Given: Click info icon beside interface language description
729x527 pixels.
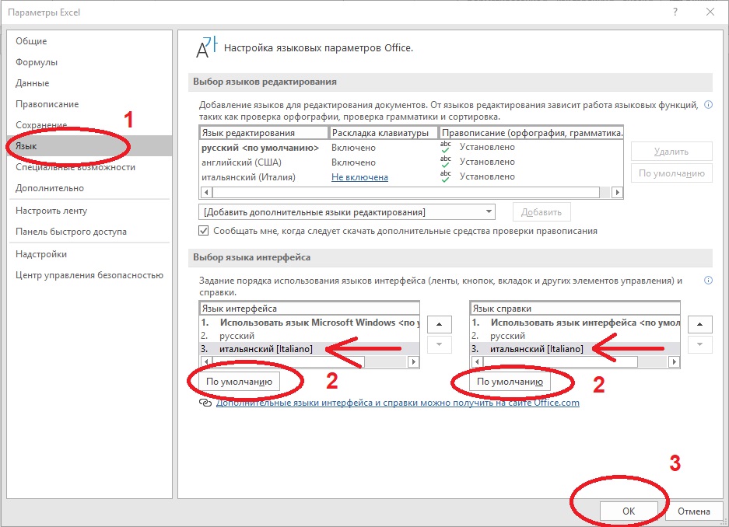Looking at the screenshot, I should coord(708,281).
